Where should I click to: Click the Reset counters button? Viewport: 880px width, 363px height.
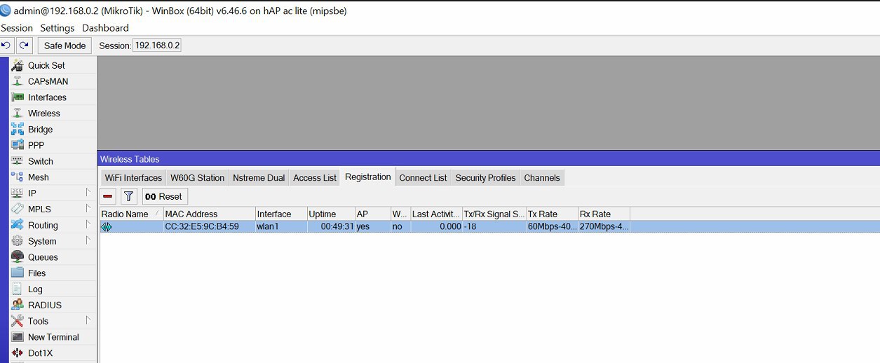[x=165, y=196]
